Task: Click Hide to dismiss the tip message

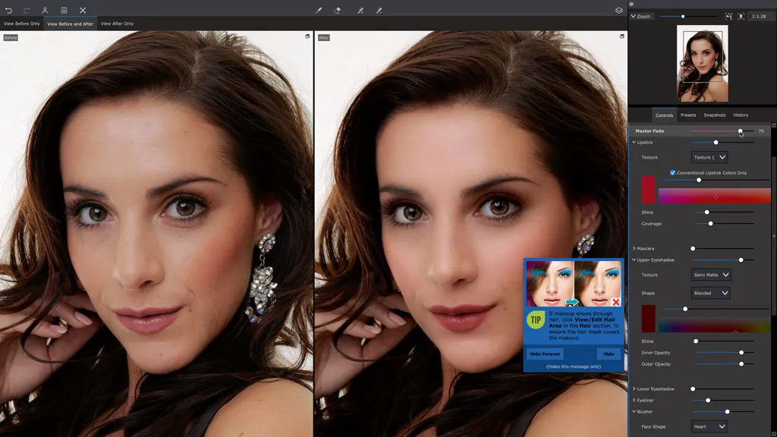Action: (607, 354)
